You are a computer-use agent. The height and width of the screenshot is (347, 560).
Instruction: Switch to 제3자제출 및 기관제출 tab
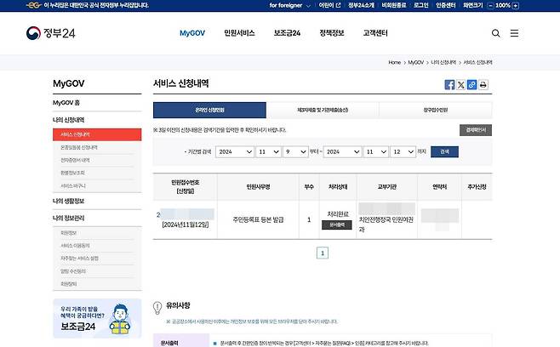click(x=323, y=110)
